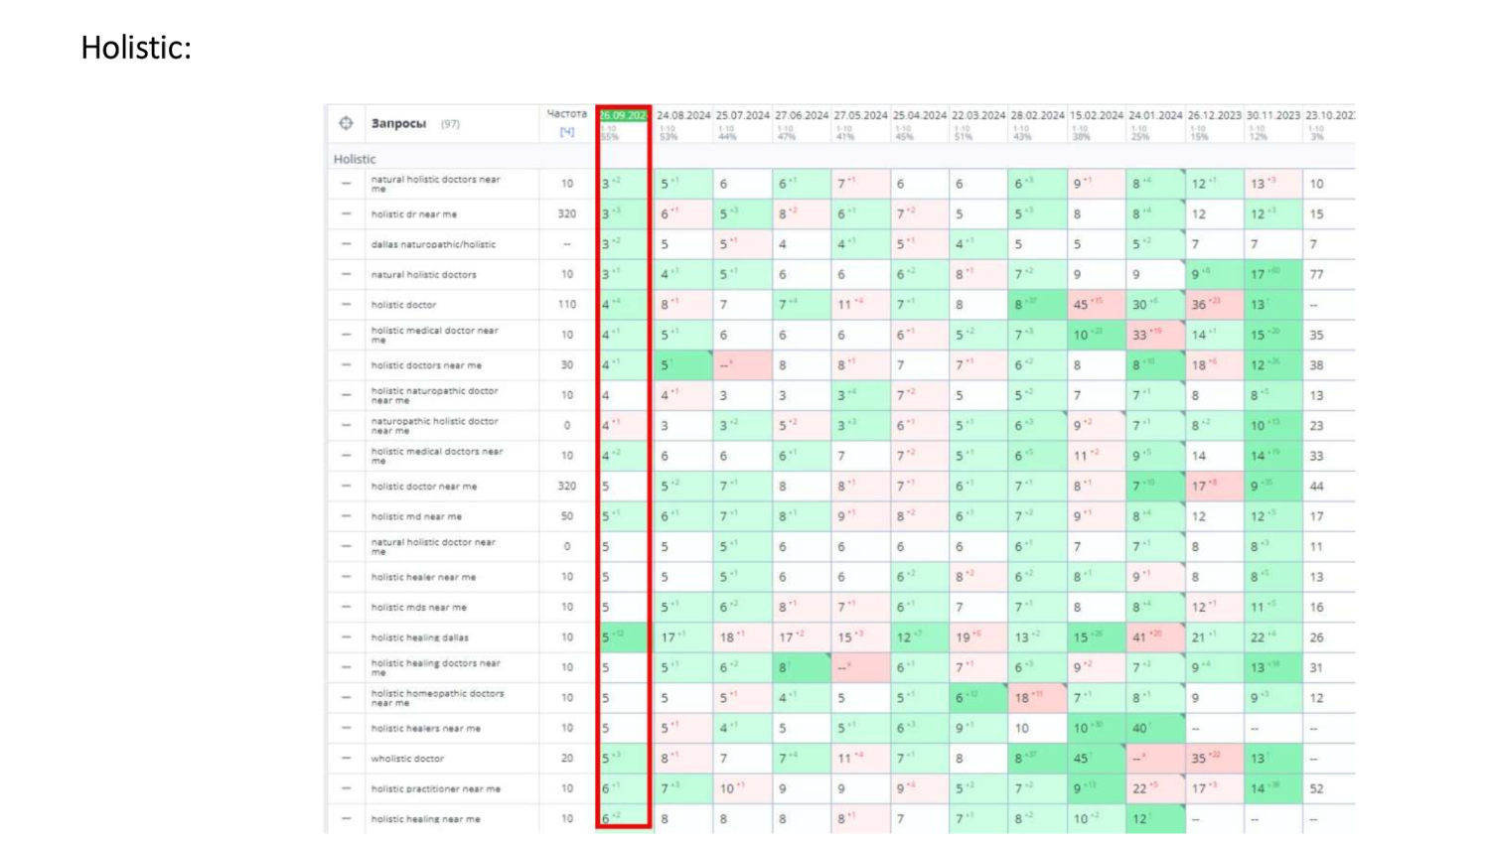Image resolution: width=1490 pixels, height=845 pixels.
Task: Click the keyword 'holistic dr near me'
Action: click(x=414, y=213)
